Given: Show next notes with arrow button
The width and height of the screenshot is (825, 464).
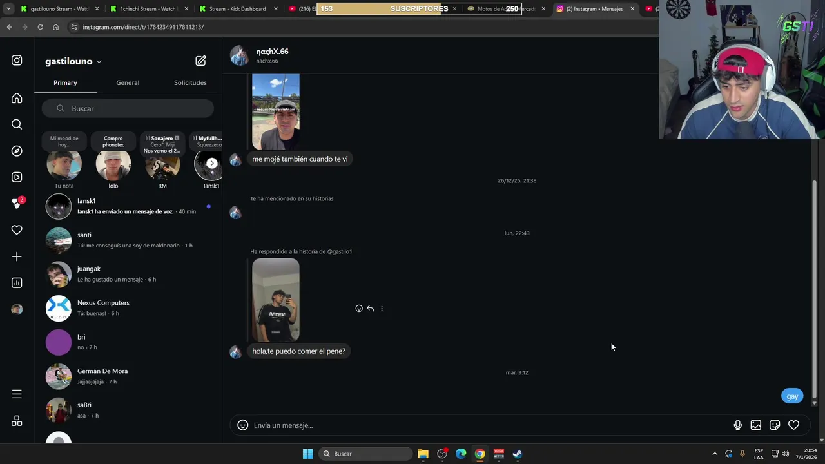Looking at the screenshot, I should [212, 163].
